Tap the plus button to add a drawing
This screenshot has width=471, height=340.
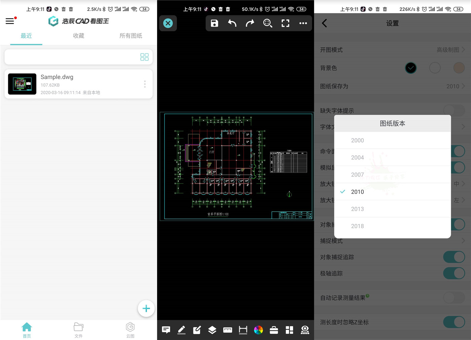[x=146, y=308]
